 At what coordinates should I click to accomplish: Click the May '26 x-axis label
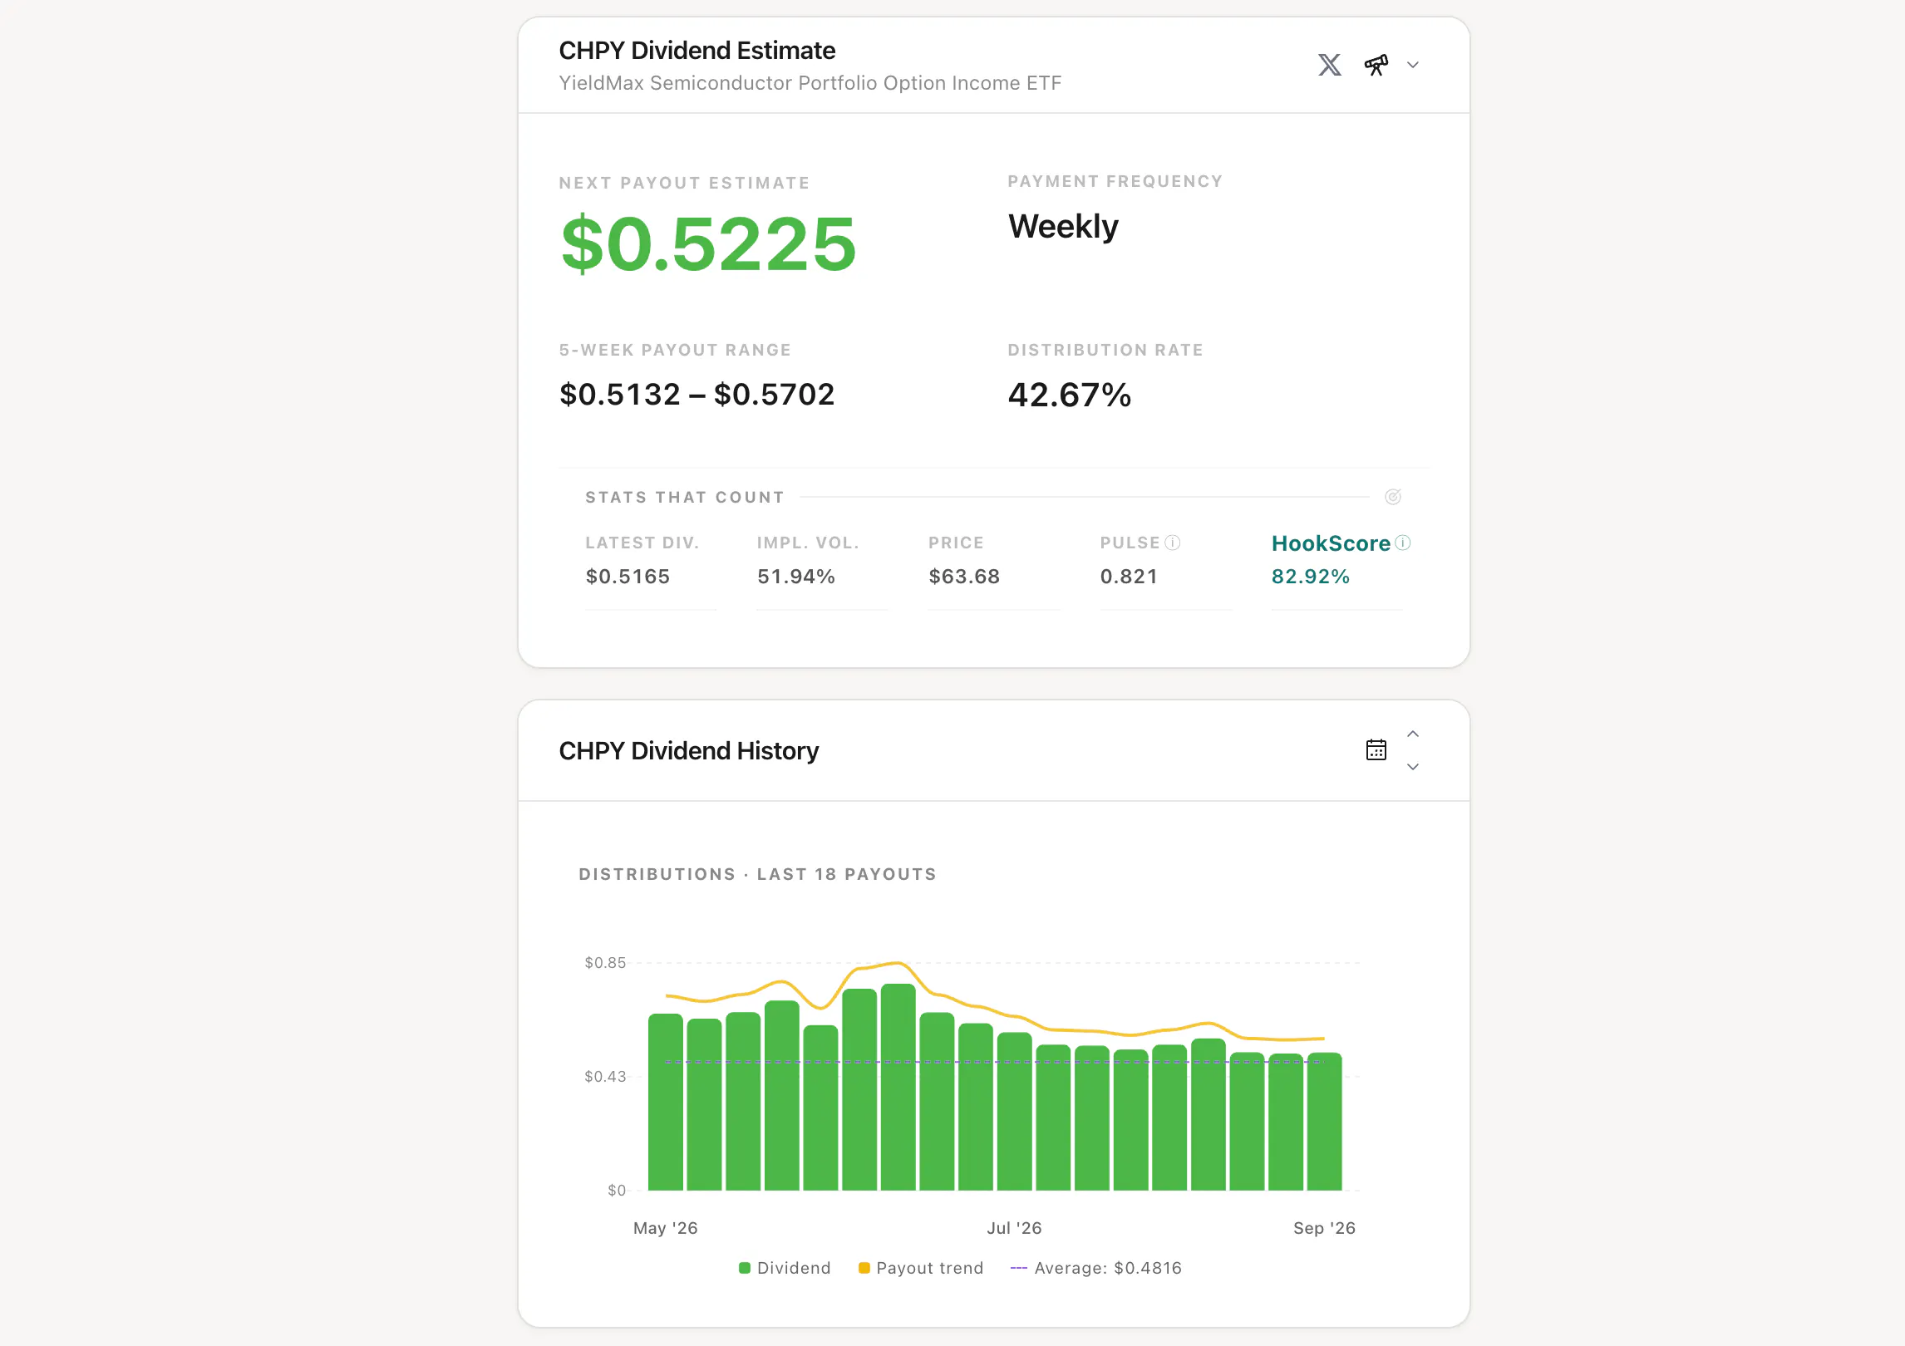pyautogui.click(x=665, y=1227)
